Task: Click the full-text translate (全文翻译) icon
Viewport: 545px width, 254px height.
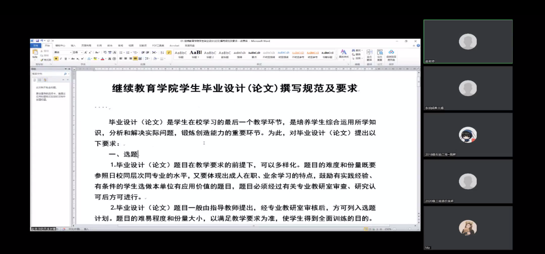Action: coord(369,54)
